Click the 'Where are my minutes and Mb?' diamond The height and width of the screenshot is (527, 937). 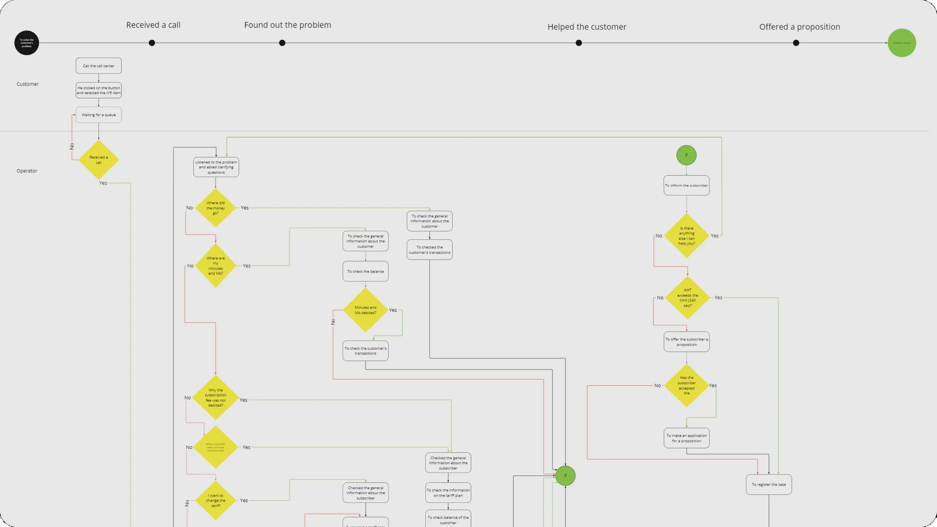[x=216, y=265]
